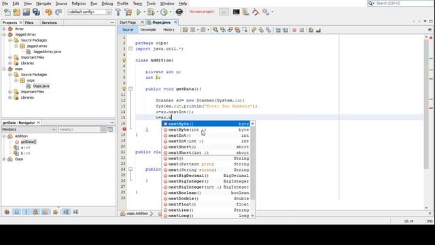
Task: Collapse the Jagged Array project node
Action: coord(4,35)
